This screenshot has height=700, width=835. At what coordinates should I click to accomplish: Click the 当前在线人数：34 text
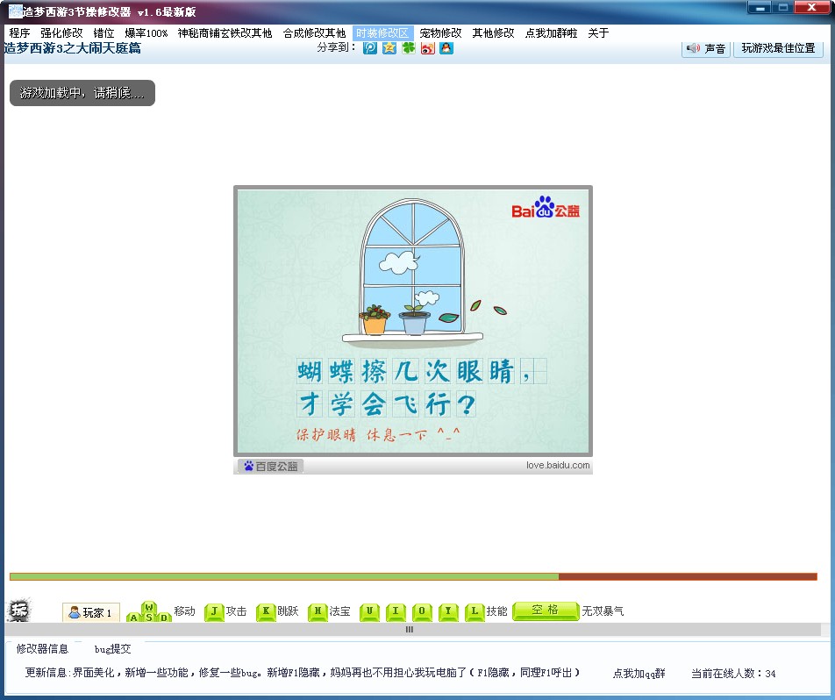733,674
